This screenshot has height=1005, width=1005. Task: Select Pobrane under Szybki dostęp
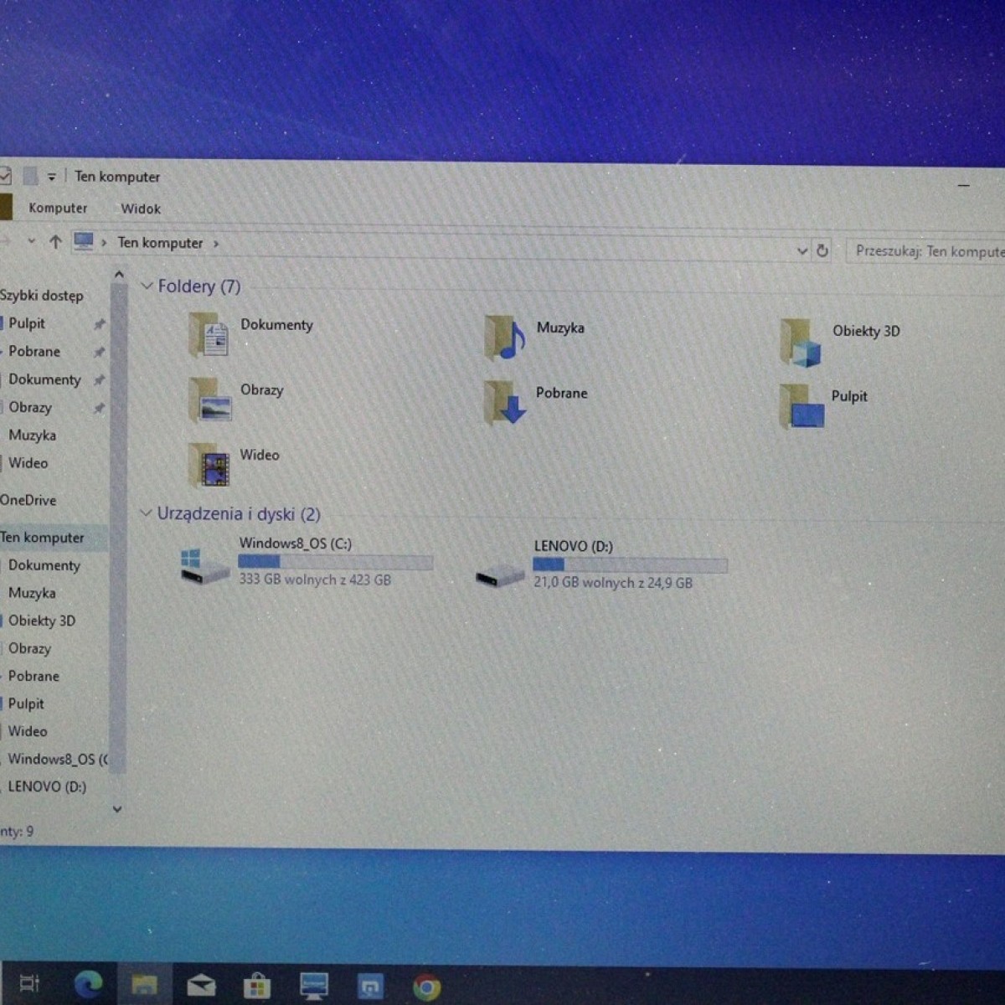coord(34,352)
